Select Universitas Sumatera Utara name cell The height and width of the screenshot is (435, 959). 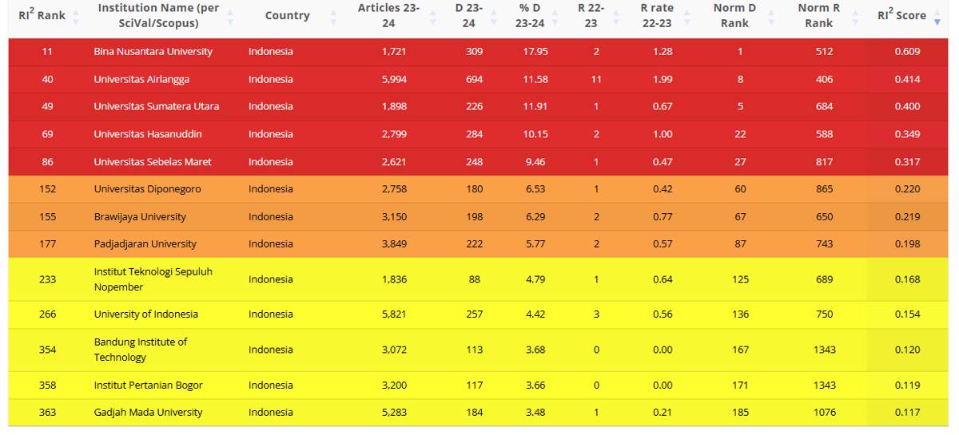click(x=157, y=106)
